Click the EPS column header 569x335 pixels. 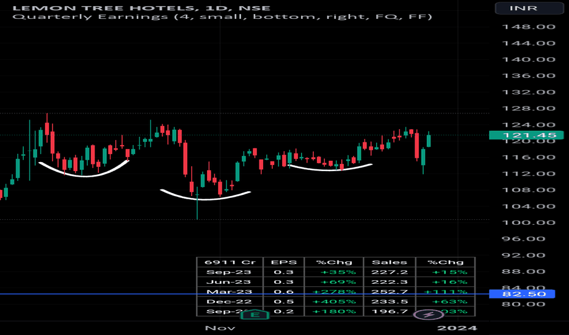[x=284, y=262]
